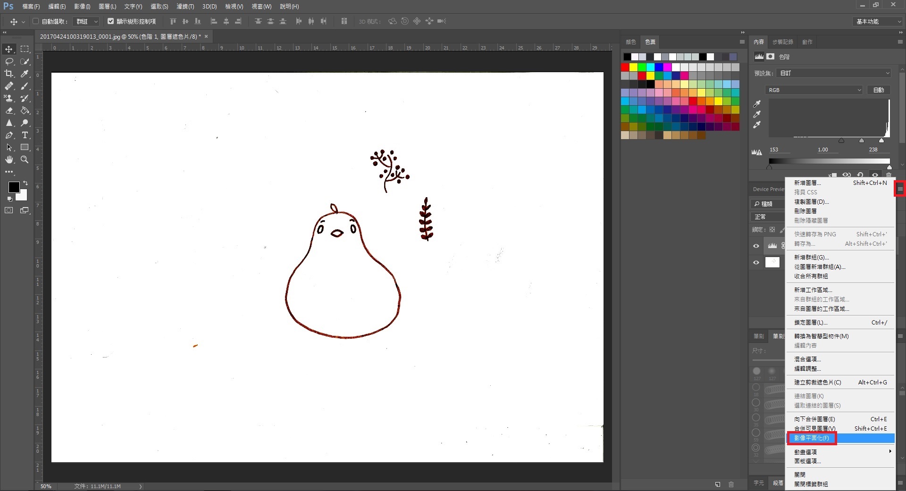This screenshot has height=491, width=906.
Task: Enable the 自動選取 checkbox
Action: [36, 21]
